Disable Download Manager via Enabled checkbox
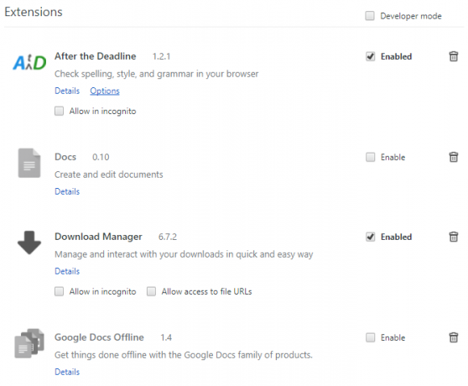Viewport: 468px width, 386px height. point(370,237)
